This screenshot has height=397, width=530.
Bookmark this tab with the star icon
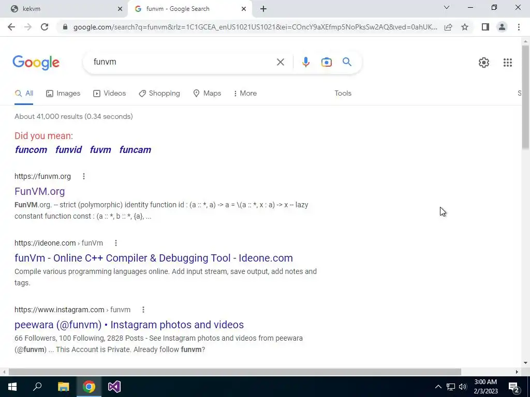(465, 27)
